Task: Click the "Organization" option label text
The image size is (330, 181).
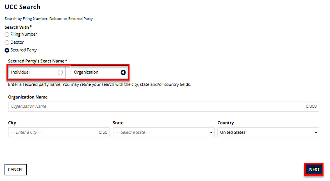Action: click(86, 72)
